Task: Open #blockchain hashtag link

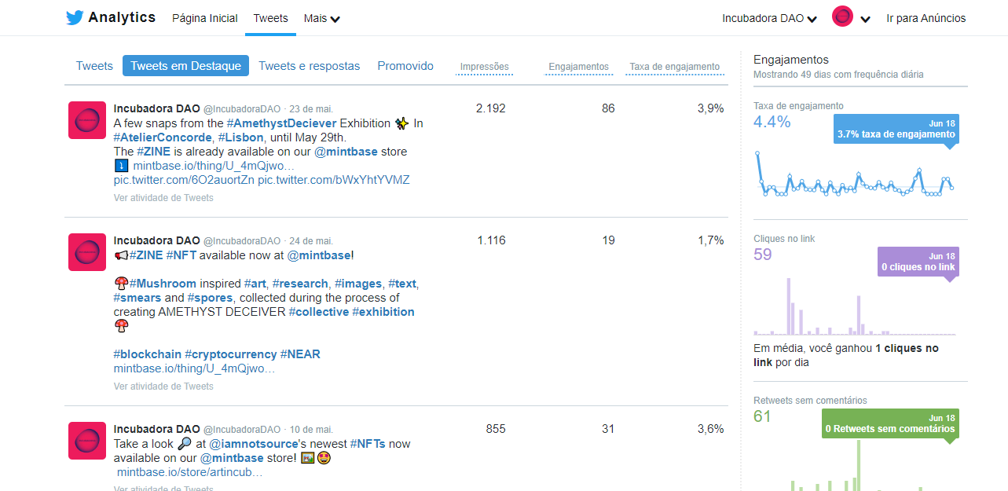Action: (x=147, y=354)
